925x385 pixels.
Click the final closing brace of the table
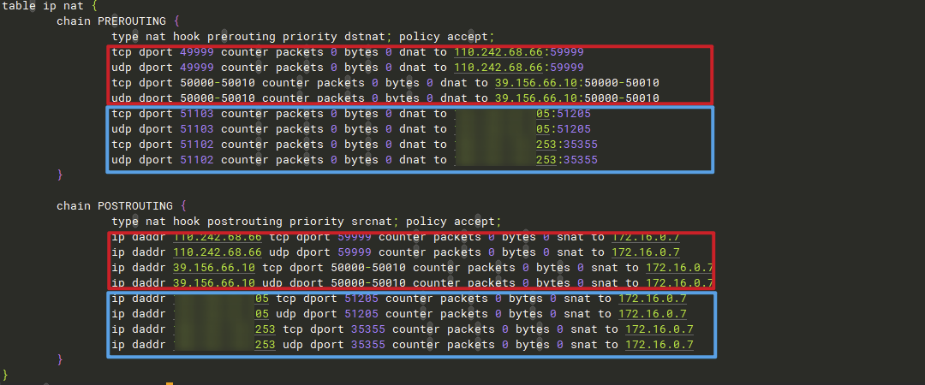[x=6, y=376]
